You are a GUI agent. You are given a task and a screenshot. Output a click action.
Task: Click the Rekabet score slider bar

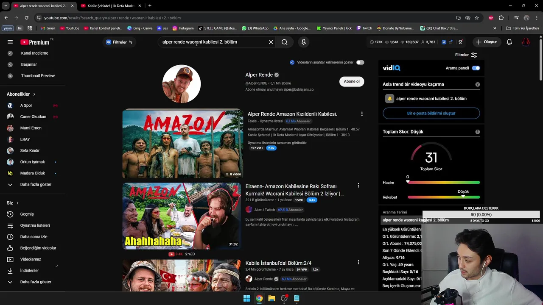[444, 197]
